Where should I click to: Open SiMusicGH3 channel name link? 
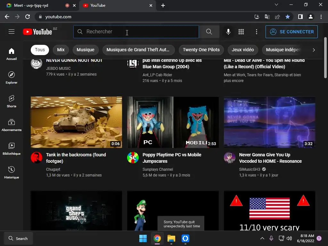click(x=250, y=169)
